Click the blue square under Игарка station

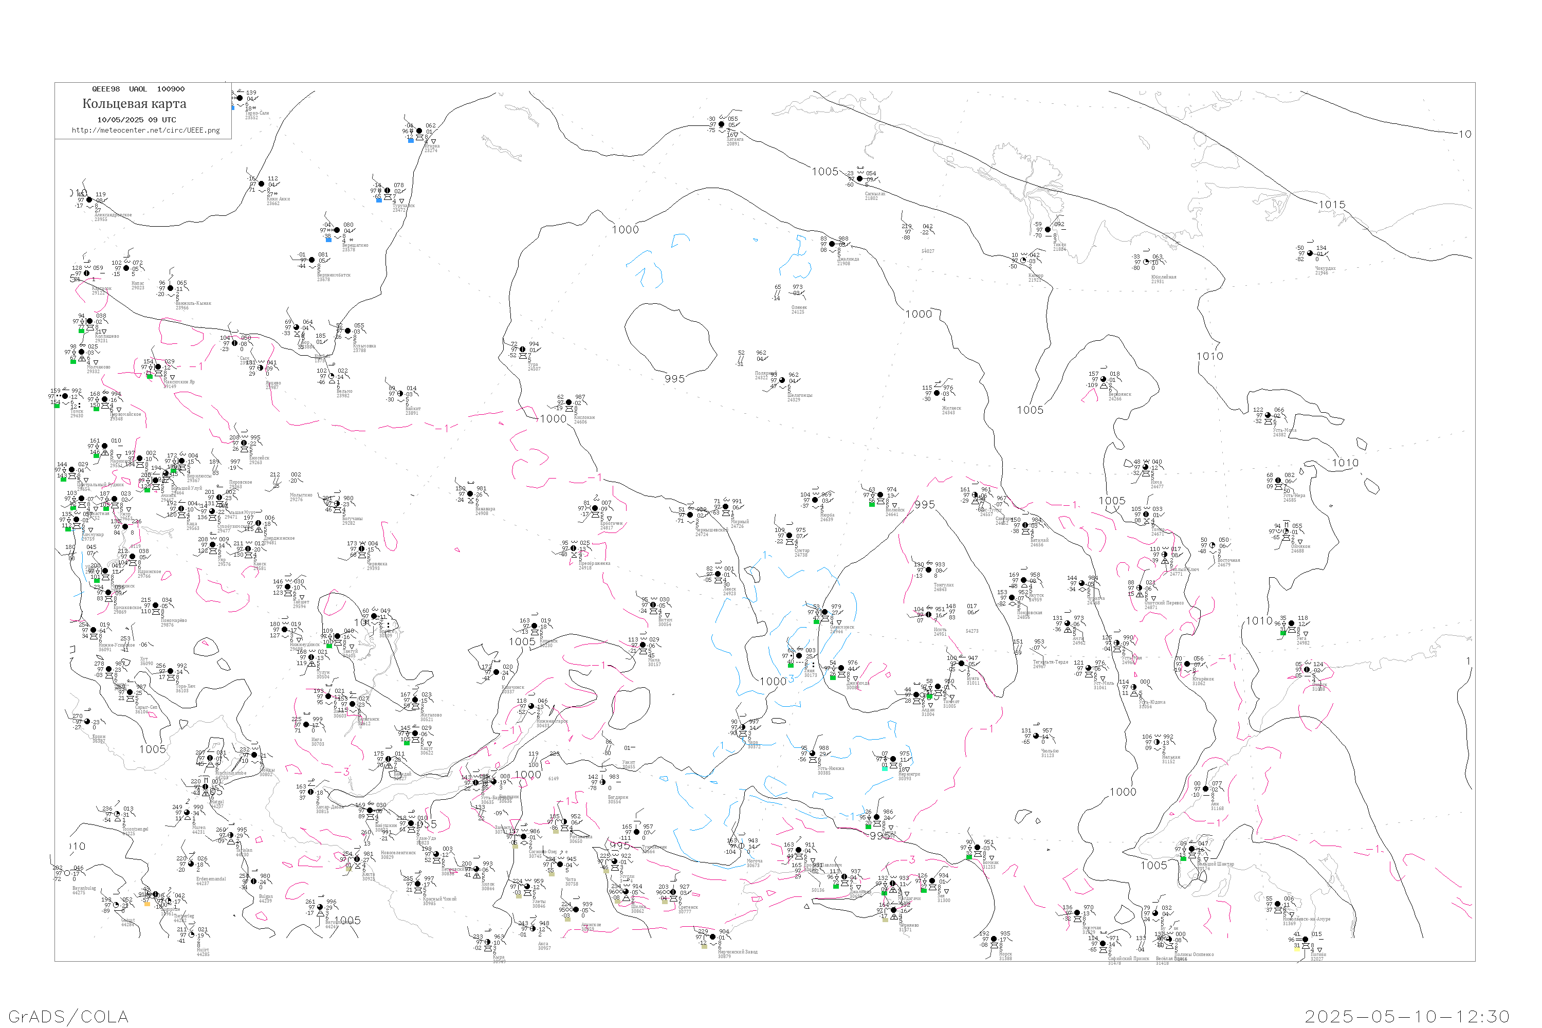pos(411,140)
